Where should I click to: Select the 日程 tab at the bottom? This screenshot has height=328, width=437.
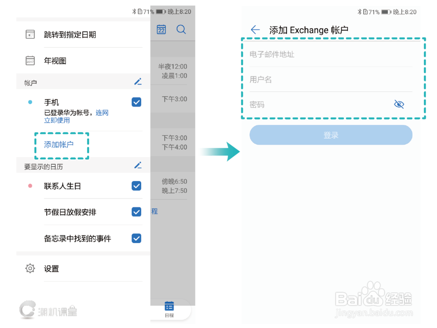[x=170, y=308]
